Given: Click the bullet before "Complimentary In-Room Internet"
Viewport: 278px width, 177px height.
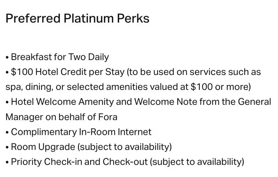Looking at the screenshot, I should (x=7, y=132).
